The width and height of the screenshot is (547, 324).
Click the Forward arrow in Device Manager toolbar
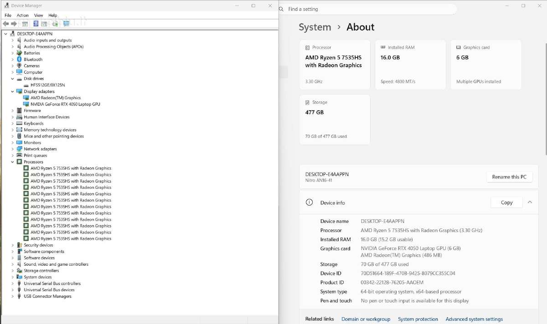coord(14,23)
